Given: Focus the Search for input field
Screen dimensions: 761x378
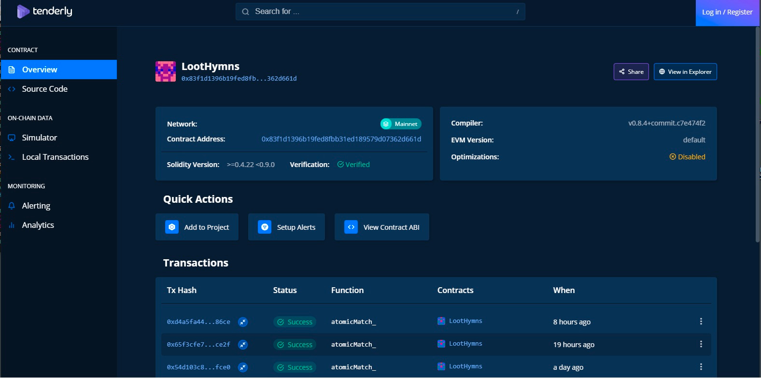Looking at the screenshot, I should click(380, 12).
